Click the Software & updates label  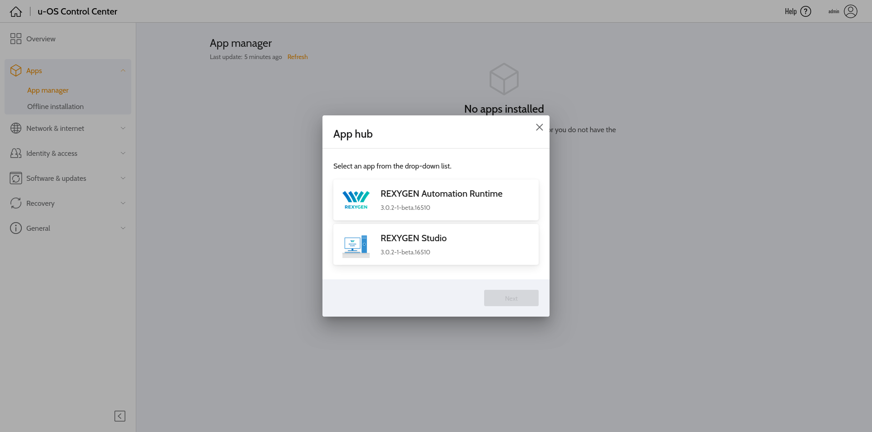pos(56,179)
